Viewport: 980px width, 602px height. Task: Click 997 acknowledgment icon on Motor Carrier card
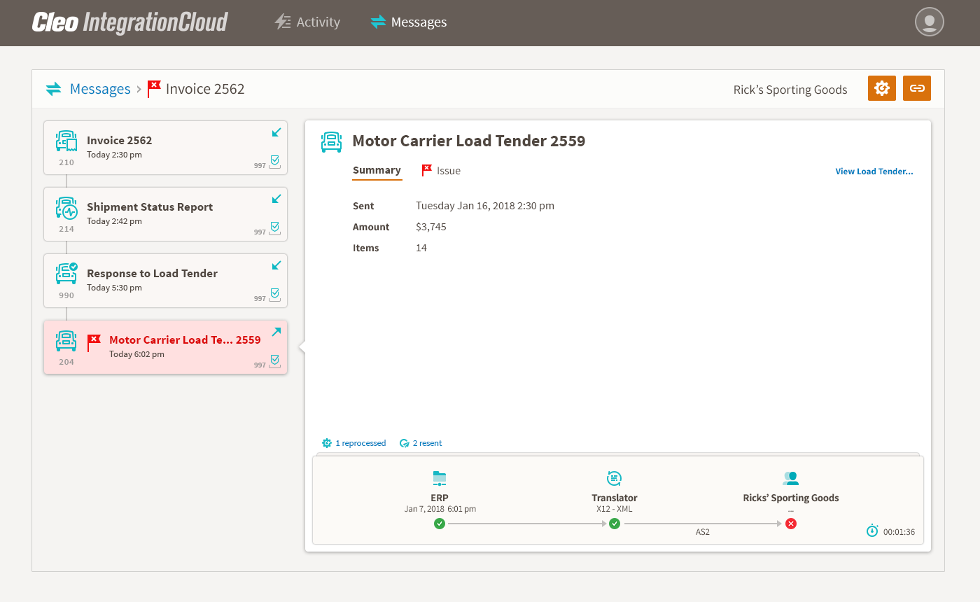pyautogui.click(x=274, y=363)
